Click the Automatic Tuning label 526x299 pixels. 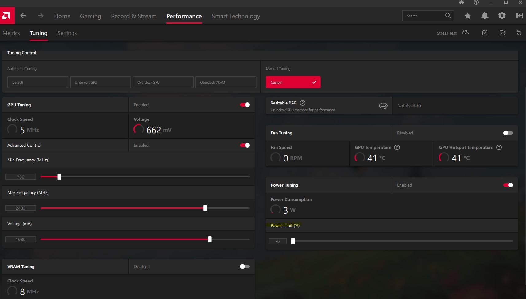[x=22, y=69]
